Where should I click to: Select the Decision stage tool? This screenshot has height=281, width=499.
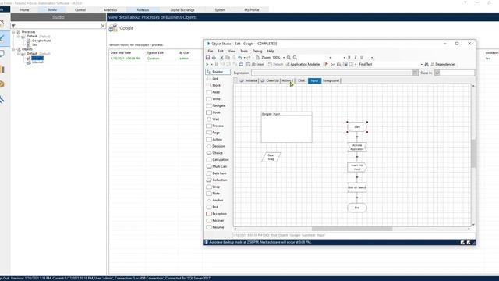[x=216, y=146]
